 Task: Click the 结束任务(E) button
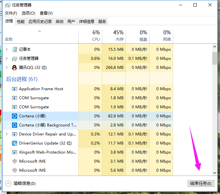click(x=201, y=183)
